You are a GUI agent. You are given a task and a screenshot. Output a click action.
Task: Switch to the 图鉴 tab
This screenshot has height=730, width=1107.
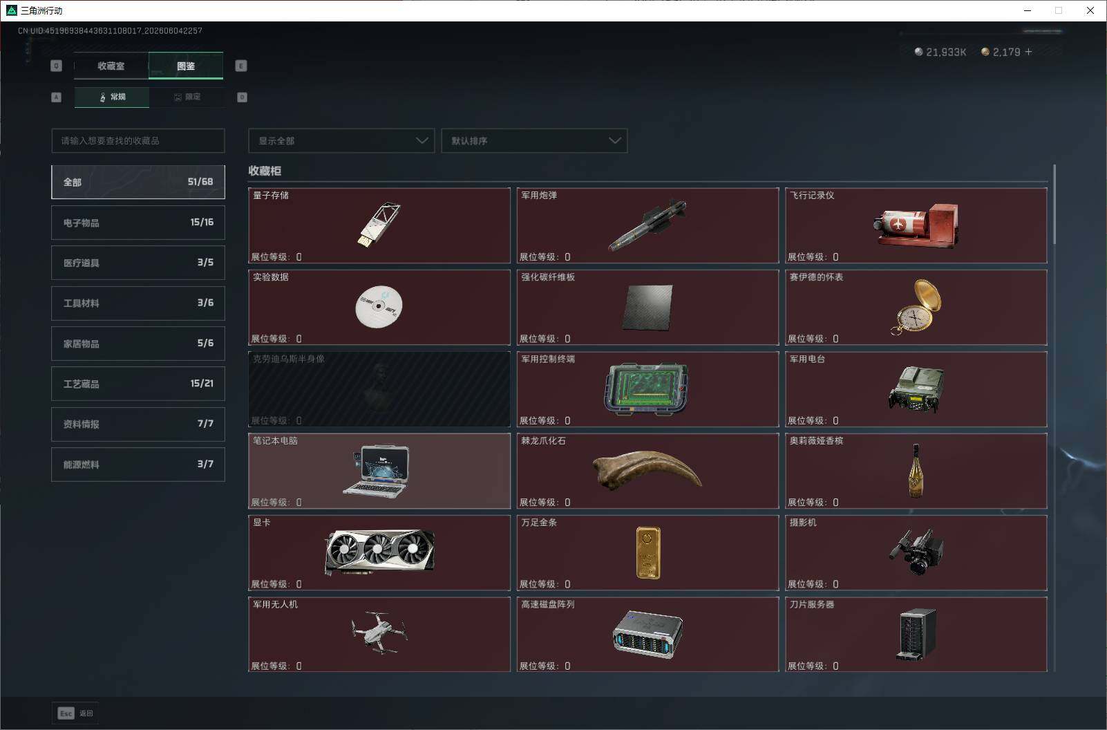pyautogui.click(x=186, y=66)
